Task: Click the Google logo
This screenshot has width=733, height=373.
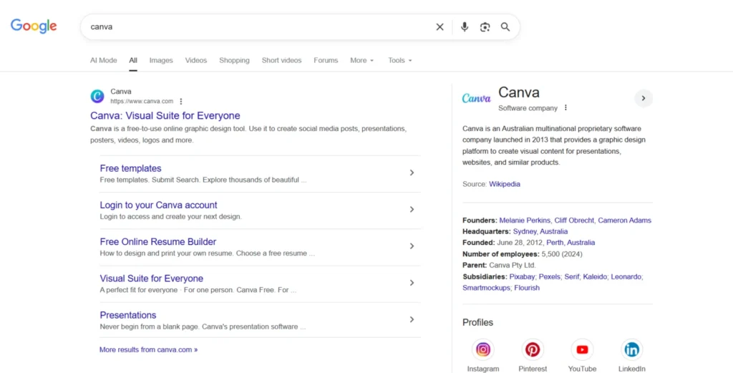Action: tap(34, 26)
